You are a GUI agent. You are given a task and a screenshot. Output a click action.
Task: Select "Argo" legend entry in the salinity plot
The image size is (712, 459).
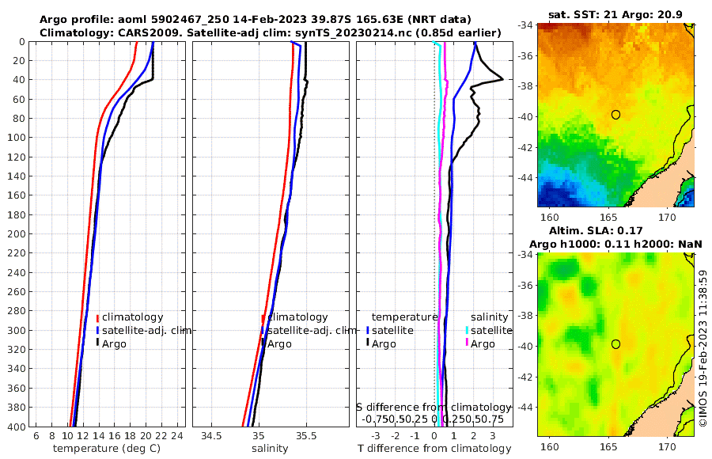[x=279, y=344]
